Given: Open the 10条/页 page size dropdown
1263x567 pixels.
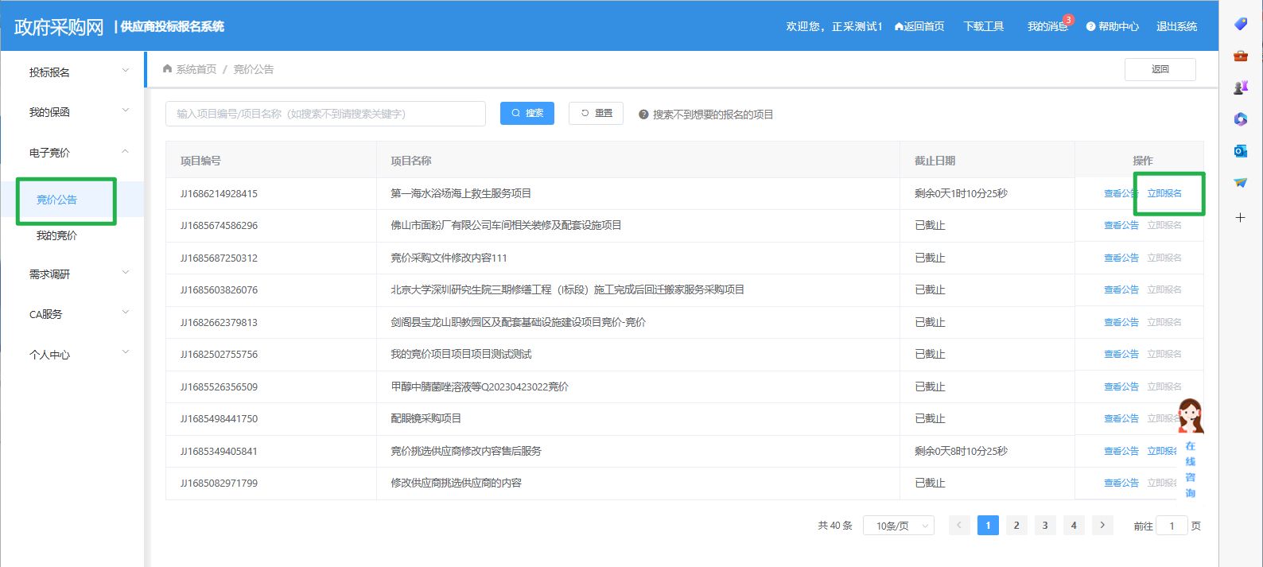Looking at the screenshot, I should coord(898,526).
